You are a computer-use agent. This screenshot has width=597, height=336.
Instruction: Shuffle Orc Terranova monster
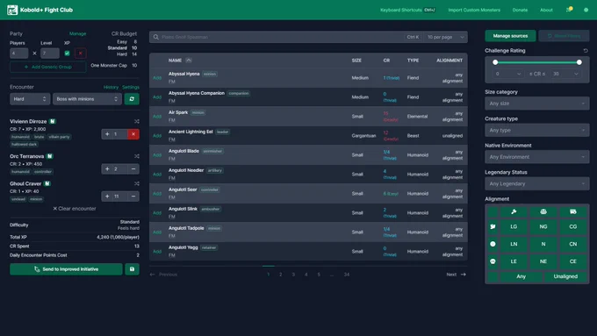(x=137, y=156)
